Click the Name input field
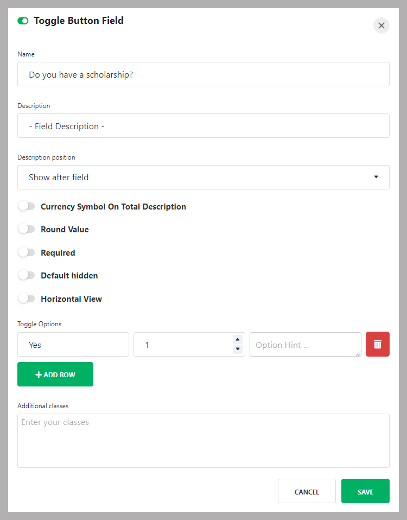This screenshot has width=407, height=520. (x=203, y=74)
